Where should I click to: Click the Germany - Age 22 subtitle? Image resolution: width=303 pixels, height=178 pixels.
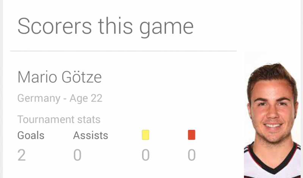[x=60, y=98]
